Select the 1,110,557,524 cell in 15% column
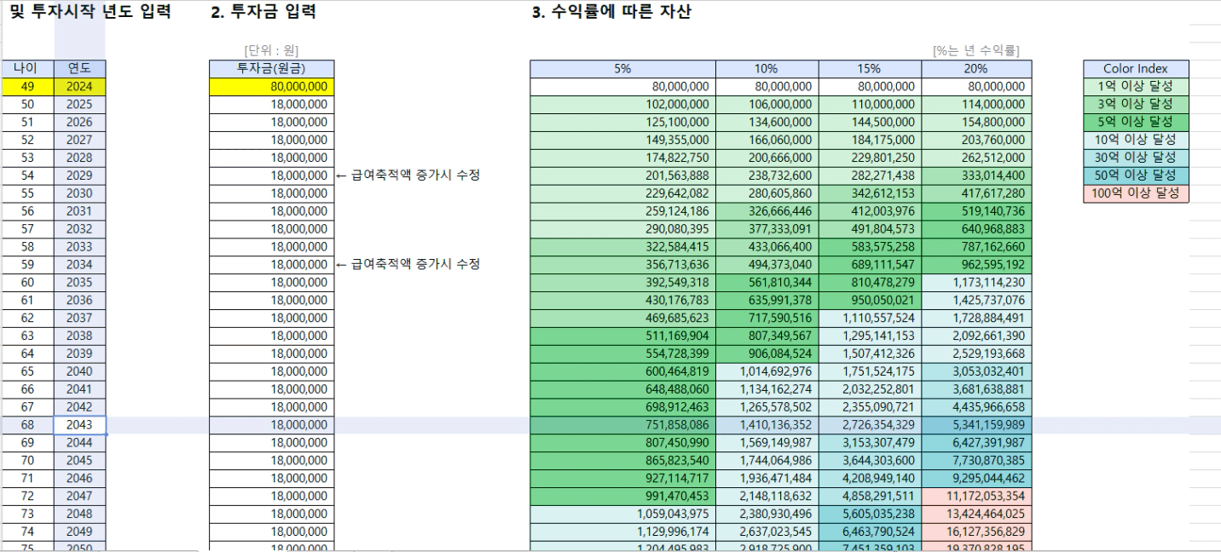The image size is (1221, 552). [x=870, y=318]
